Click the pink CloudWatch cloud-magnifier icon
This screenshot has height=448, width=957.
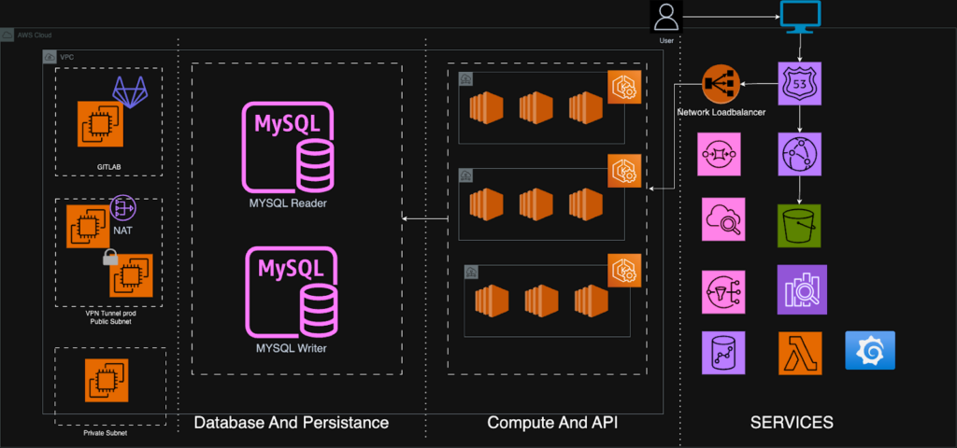[x=723, y=220]
